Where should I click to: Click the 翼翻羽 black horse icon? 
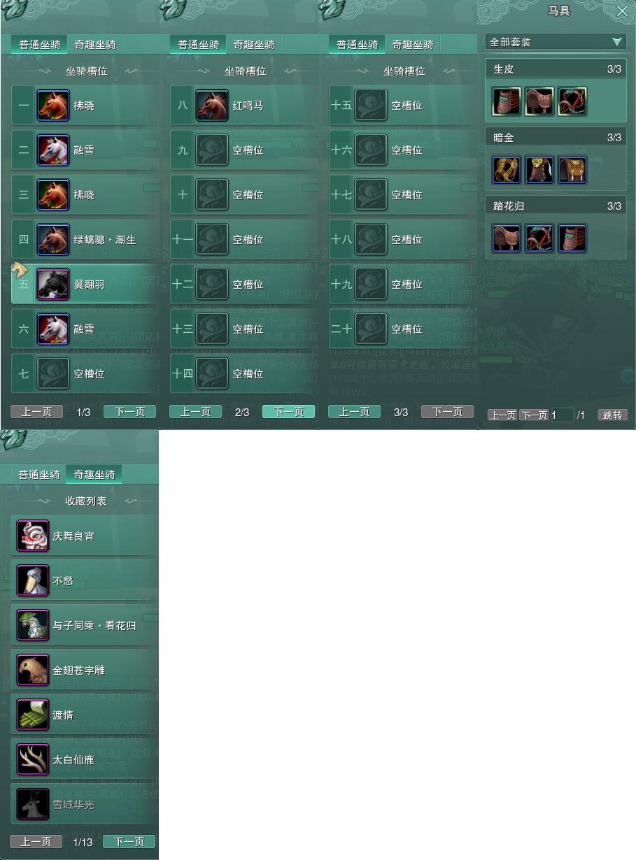pyautogui.click(x=53, y=285)
